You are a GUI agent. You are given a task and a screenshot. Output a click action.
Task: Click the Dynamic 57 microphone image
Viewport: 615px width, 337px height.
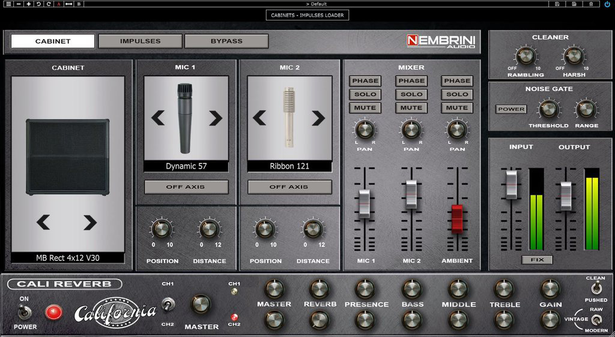tap(185, 118)
